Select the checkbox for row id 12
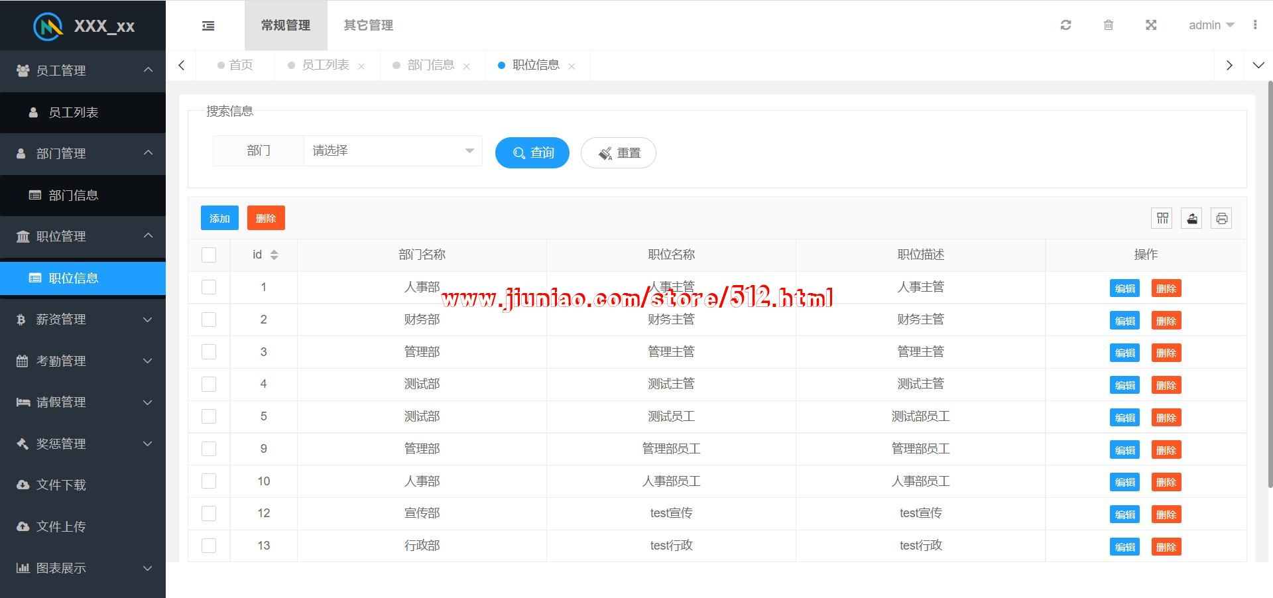 click(x=209, y=513)
